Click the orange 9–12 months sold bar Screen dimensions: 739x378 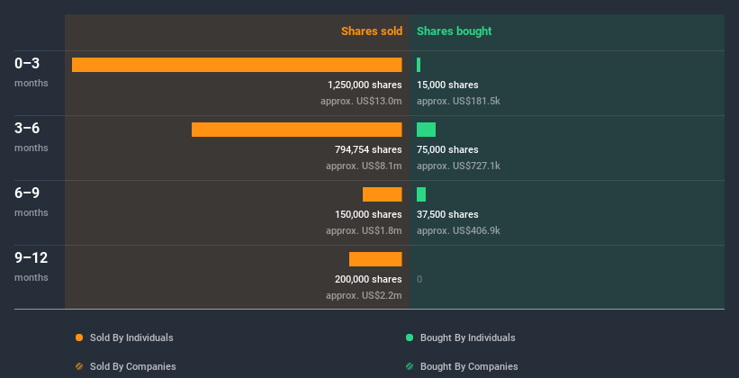coord(375,259)
